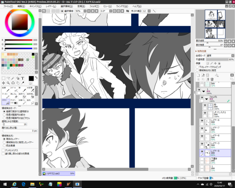This screenshot has height=188, width=235.
Task: Select the ペン入れ1 layer
Action: pyautogui.click(x=217, y=114)
